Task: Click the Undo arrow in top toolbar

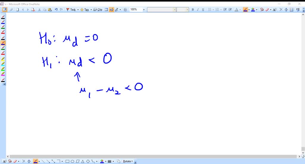Action: [x=56, y=10]
